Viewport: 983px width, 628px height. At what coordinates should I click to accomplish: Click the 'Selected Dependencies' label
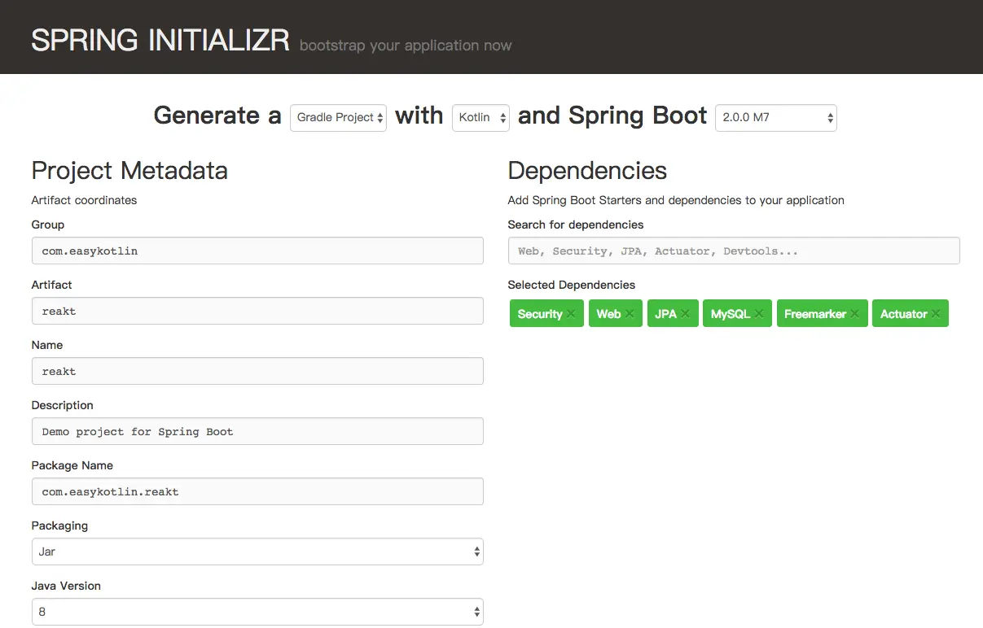(571, 285)
